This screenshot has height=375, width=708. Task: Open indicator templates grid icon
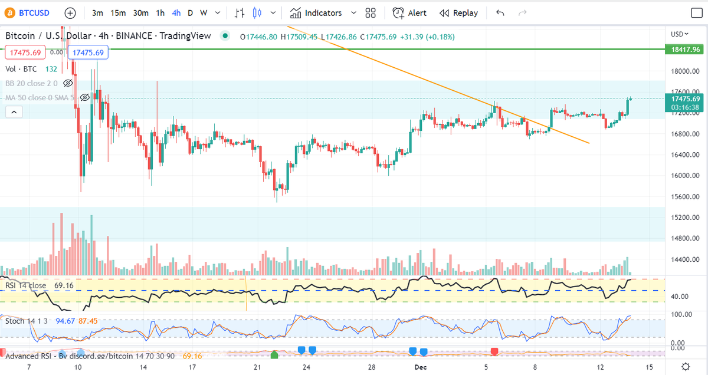(x=371, y=12)
